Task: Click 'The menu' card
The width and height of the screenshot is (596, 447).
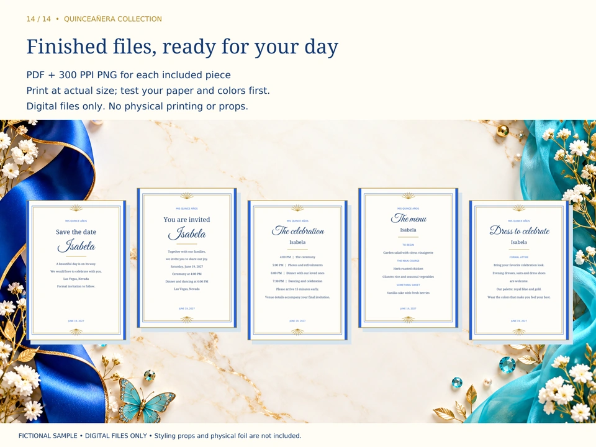Action: point(409,258)
